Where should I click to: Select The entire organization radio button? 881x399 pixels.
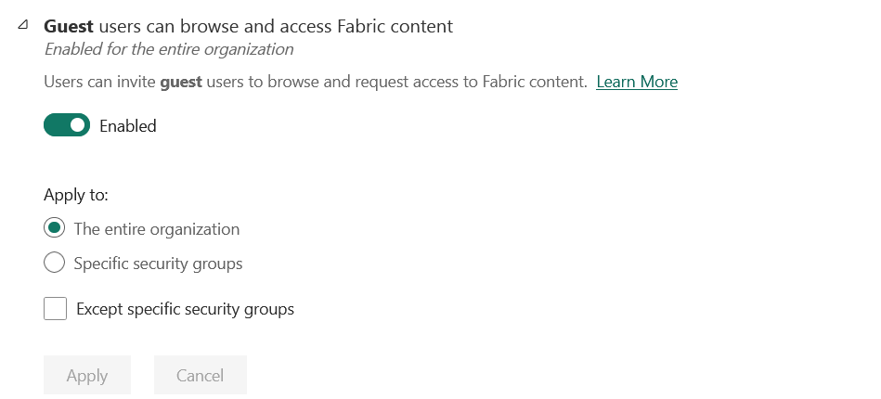pos(55,228)
